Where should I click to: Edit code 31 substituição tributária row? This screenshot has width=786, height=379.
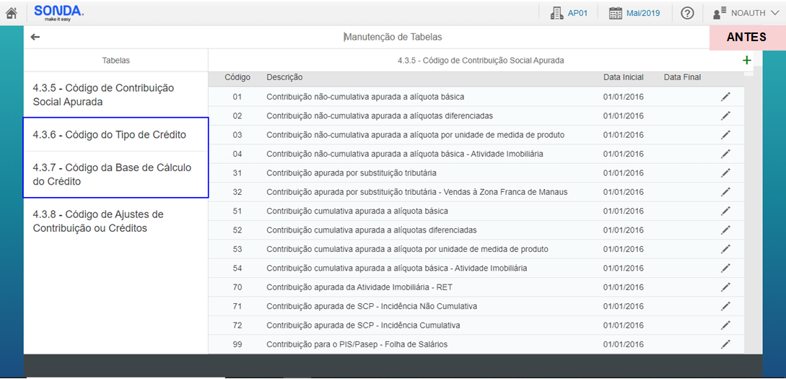[725, 173]
